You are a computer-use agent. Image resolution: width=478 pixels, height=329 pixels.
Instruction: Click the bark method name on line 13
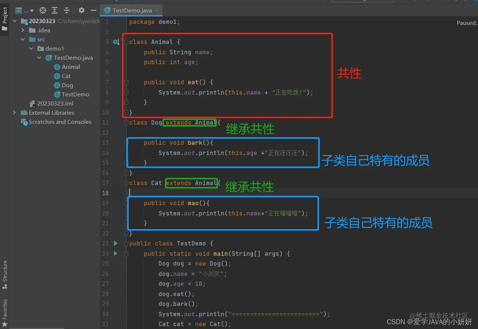[195, 143]
